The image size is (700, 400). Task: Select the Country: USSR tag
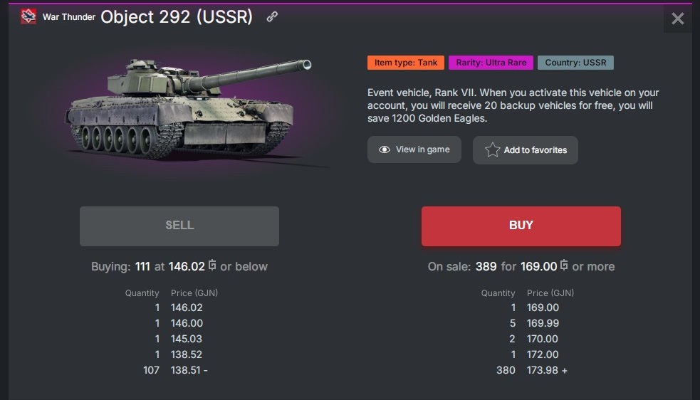[x=575, y=63]
